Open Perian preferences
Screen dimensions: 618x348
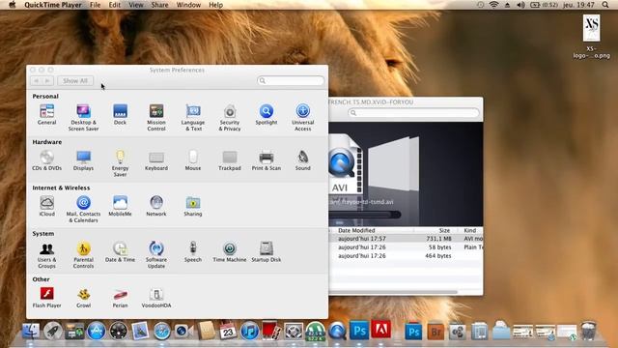click(120, 298)
